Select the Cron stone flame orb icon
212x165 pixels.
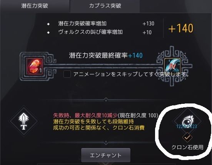click(x=187, y=121)
